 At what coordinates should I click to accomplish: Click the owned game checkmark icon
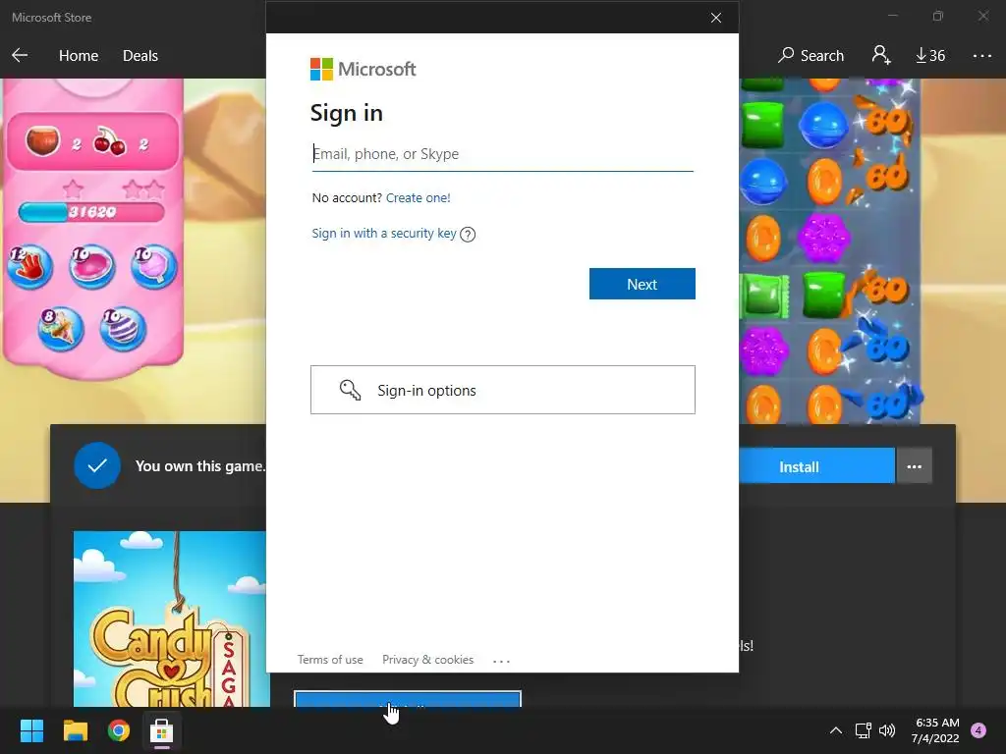(x=97, y=465)
